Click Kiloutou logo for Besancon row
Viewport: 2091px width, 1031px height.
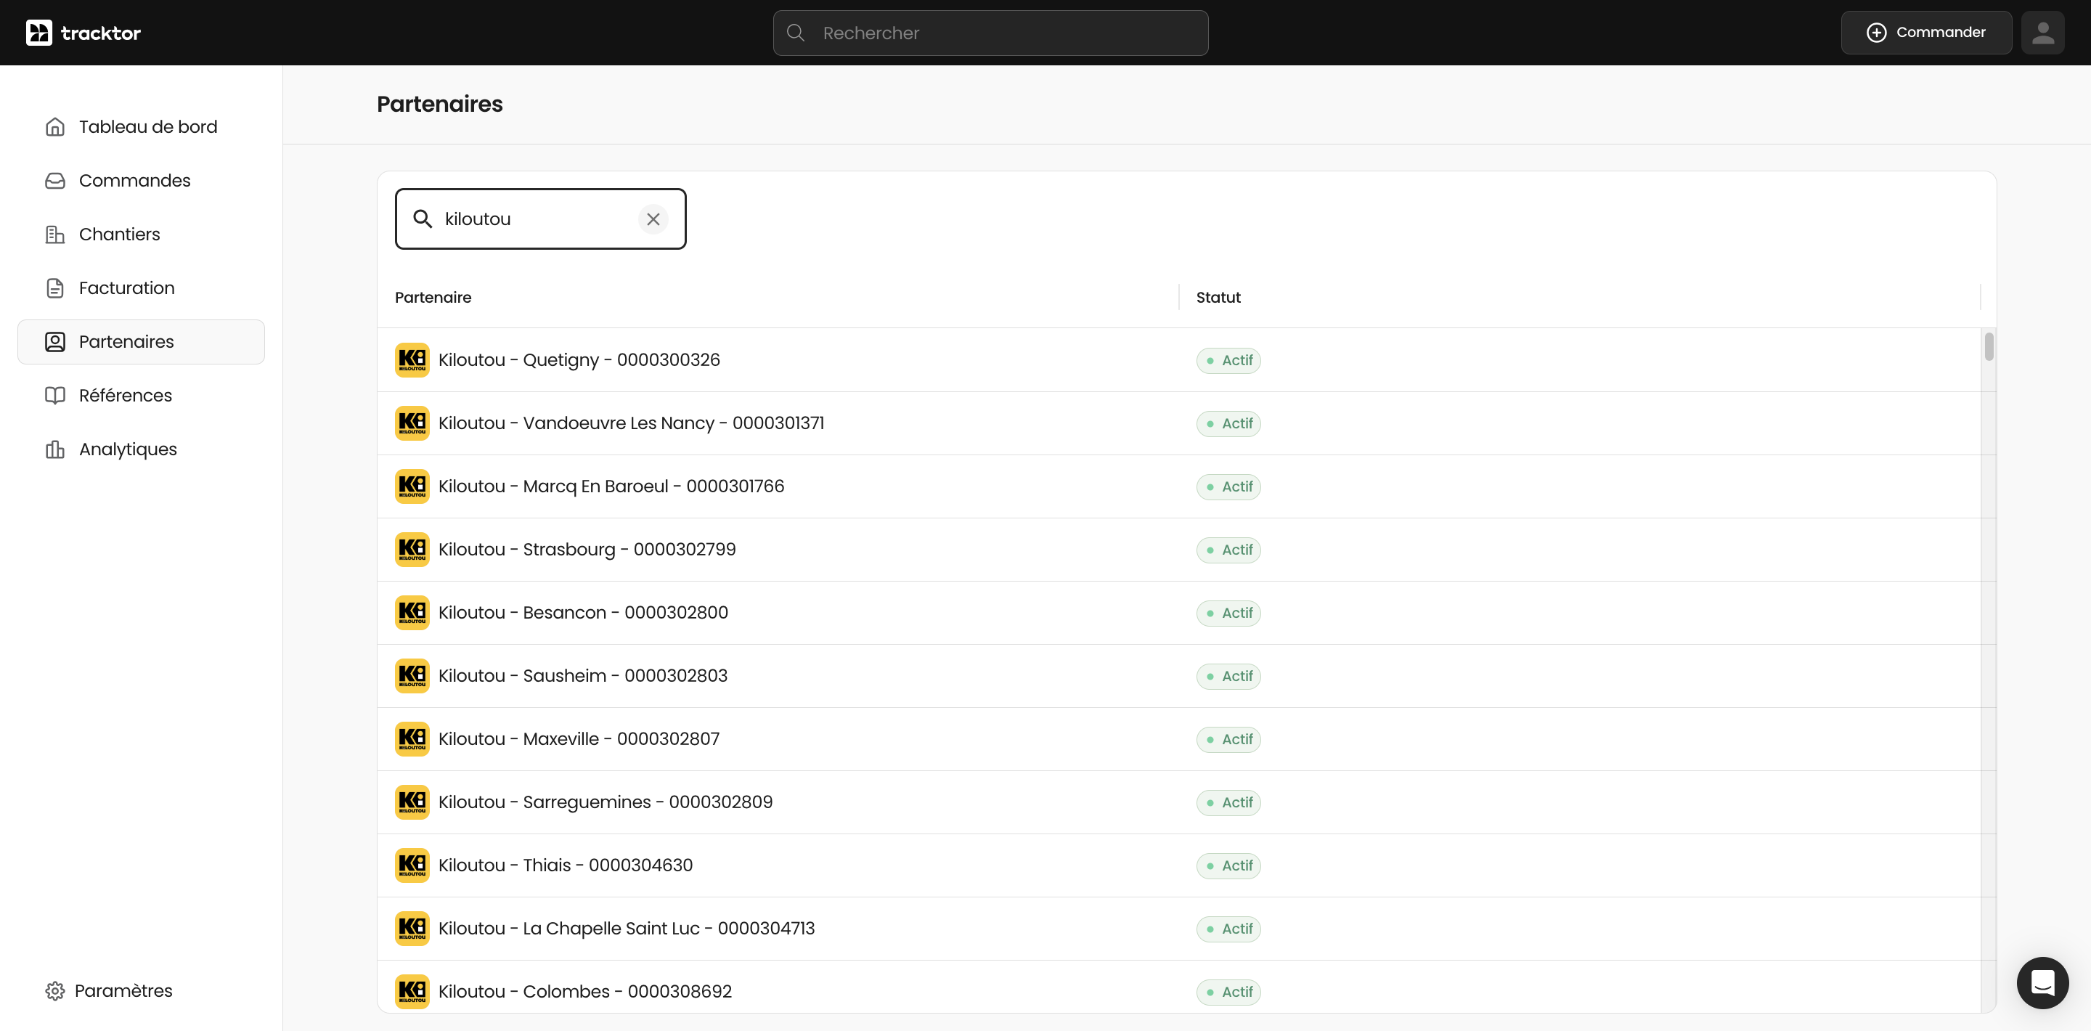412,613
